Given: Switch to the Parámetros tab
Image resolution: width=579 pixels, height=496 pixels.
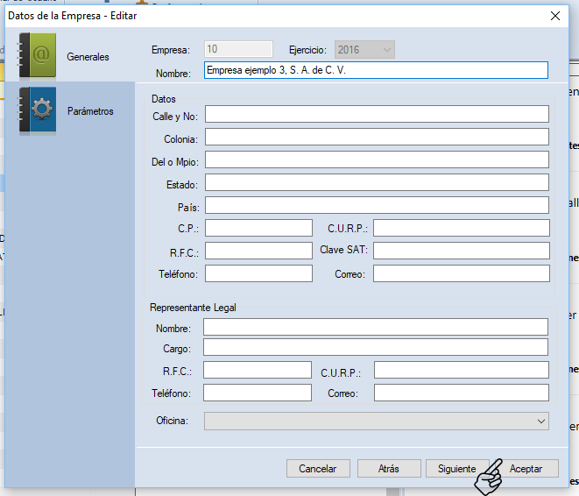Looking at the screenshot, I should 90,111.
